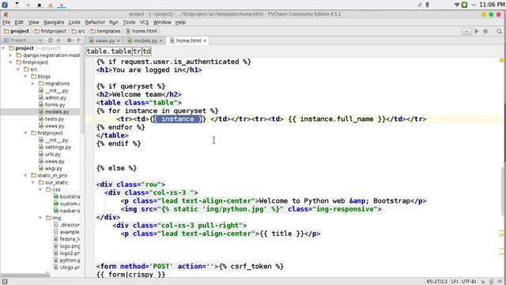Collapse the img folder arrow
Image resolution: width=506 pixels, height=285 pixels.
[x=40, y=218]
